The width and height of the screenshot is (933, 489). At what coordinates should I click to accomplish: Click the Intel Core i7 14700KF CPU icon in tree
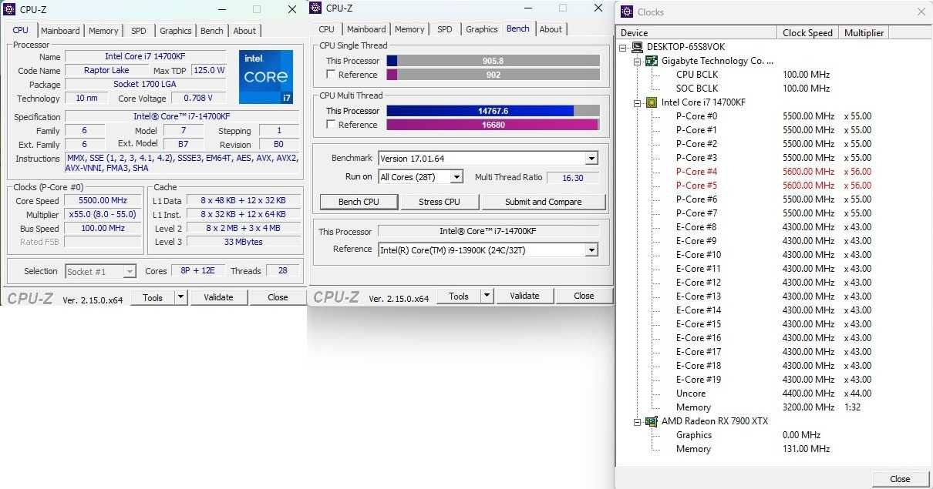tap(652, 102)
